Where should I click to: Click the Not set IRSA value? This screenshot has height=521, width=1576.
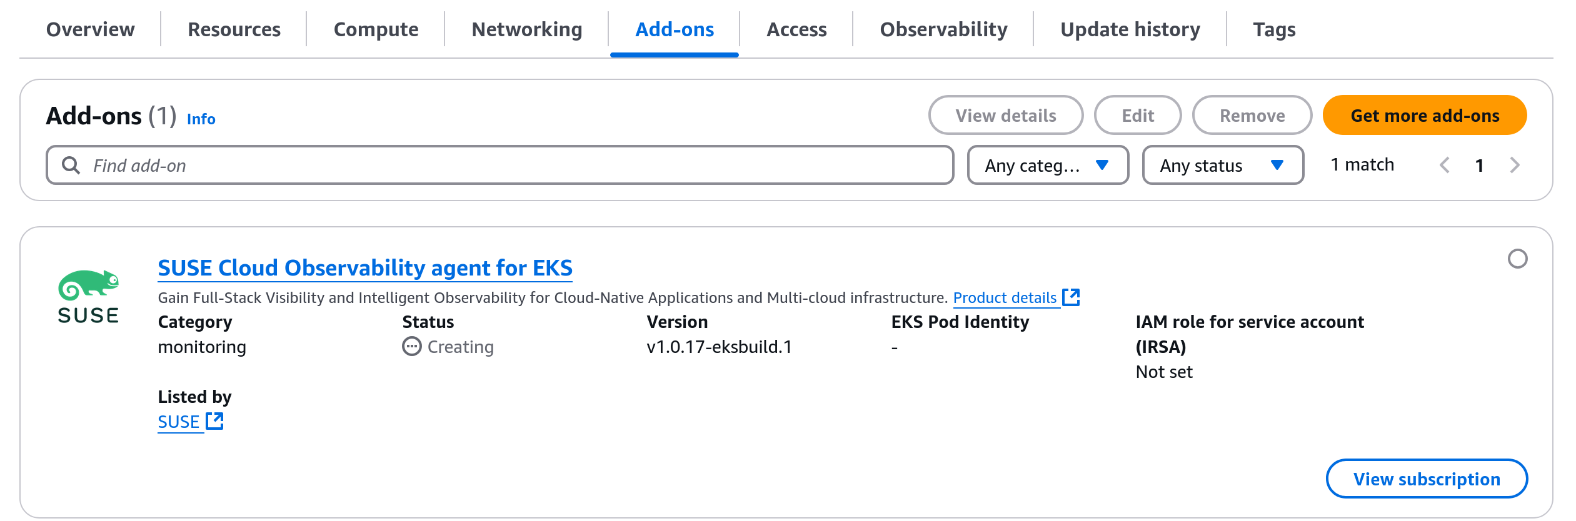(1163, 372)
